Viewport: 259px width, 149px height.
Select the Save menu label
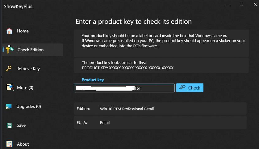click(x=21, y=125)
